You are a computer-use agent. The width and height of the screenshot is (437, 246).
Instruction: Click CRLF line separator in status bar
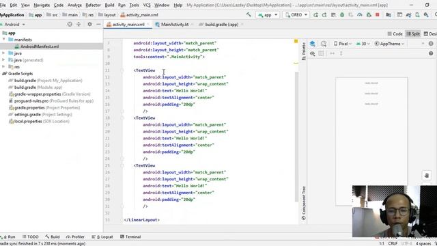pos(393,243)
